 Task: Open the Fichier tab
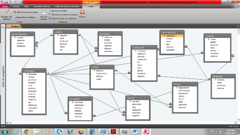click(5, 6)
